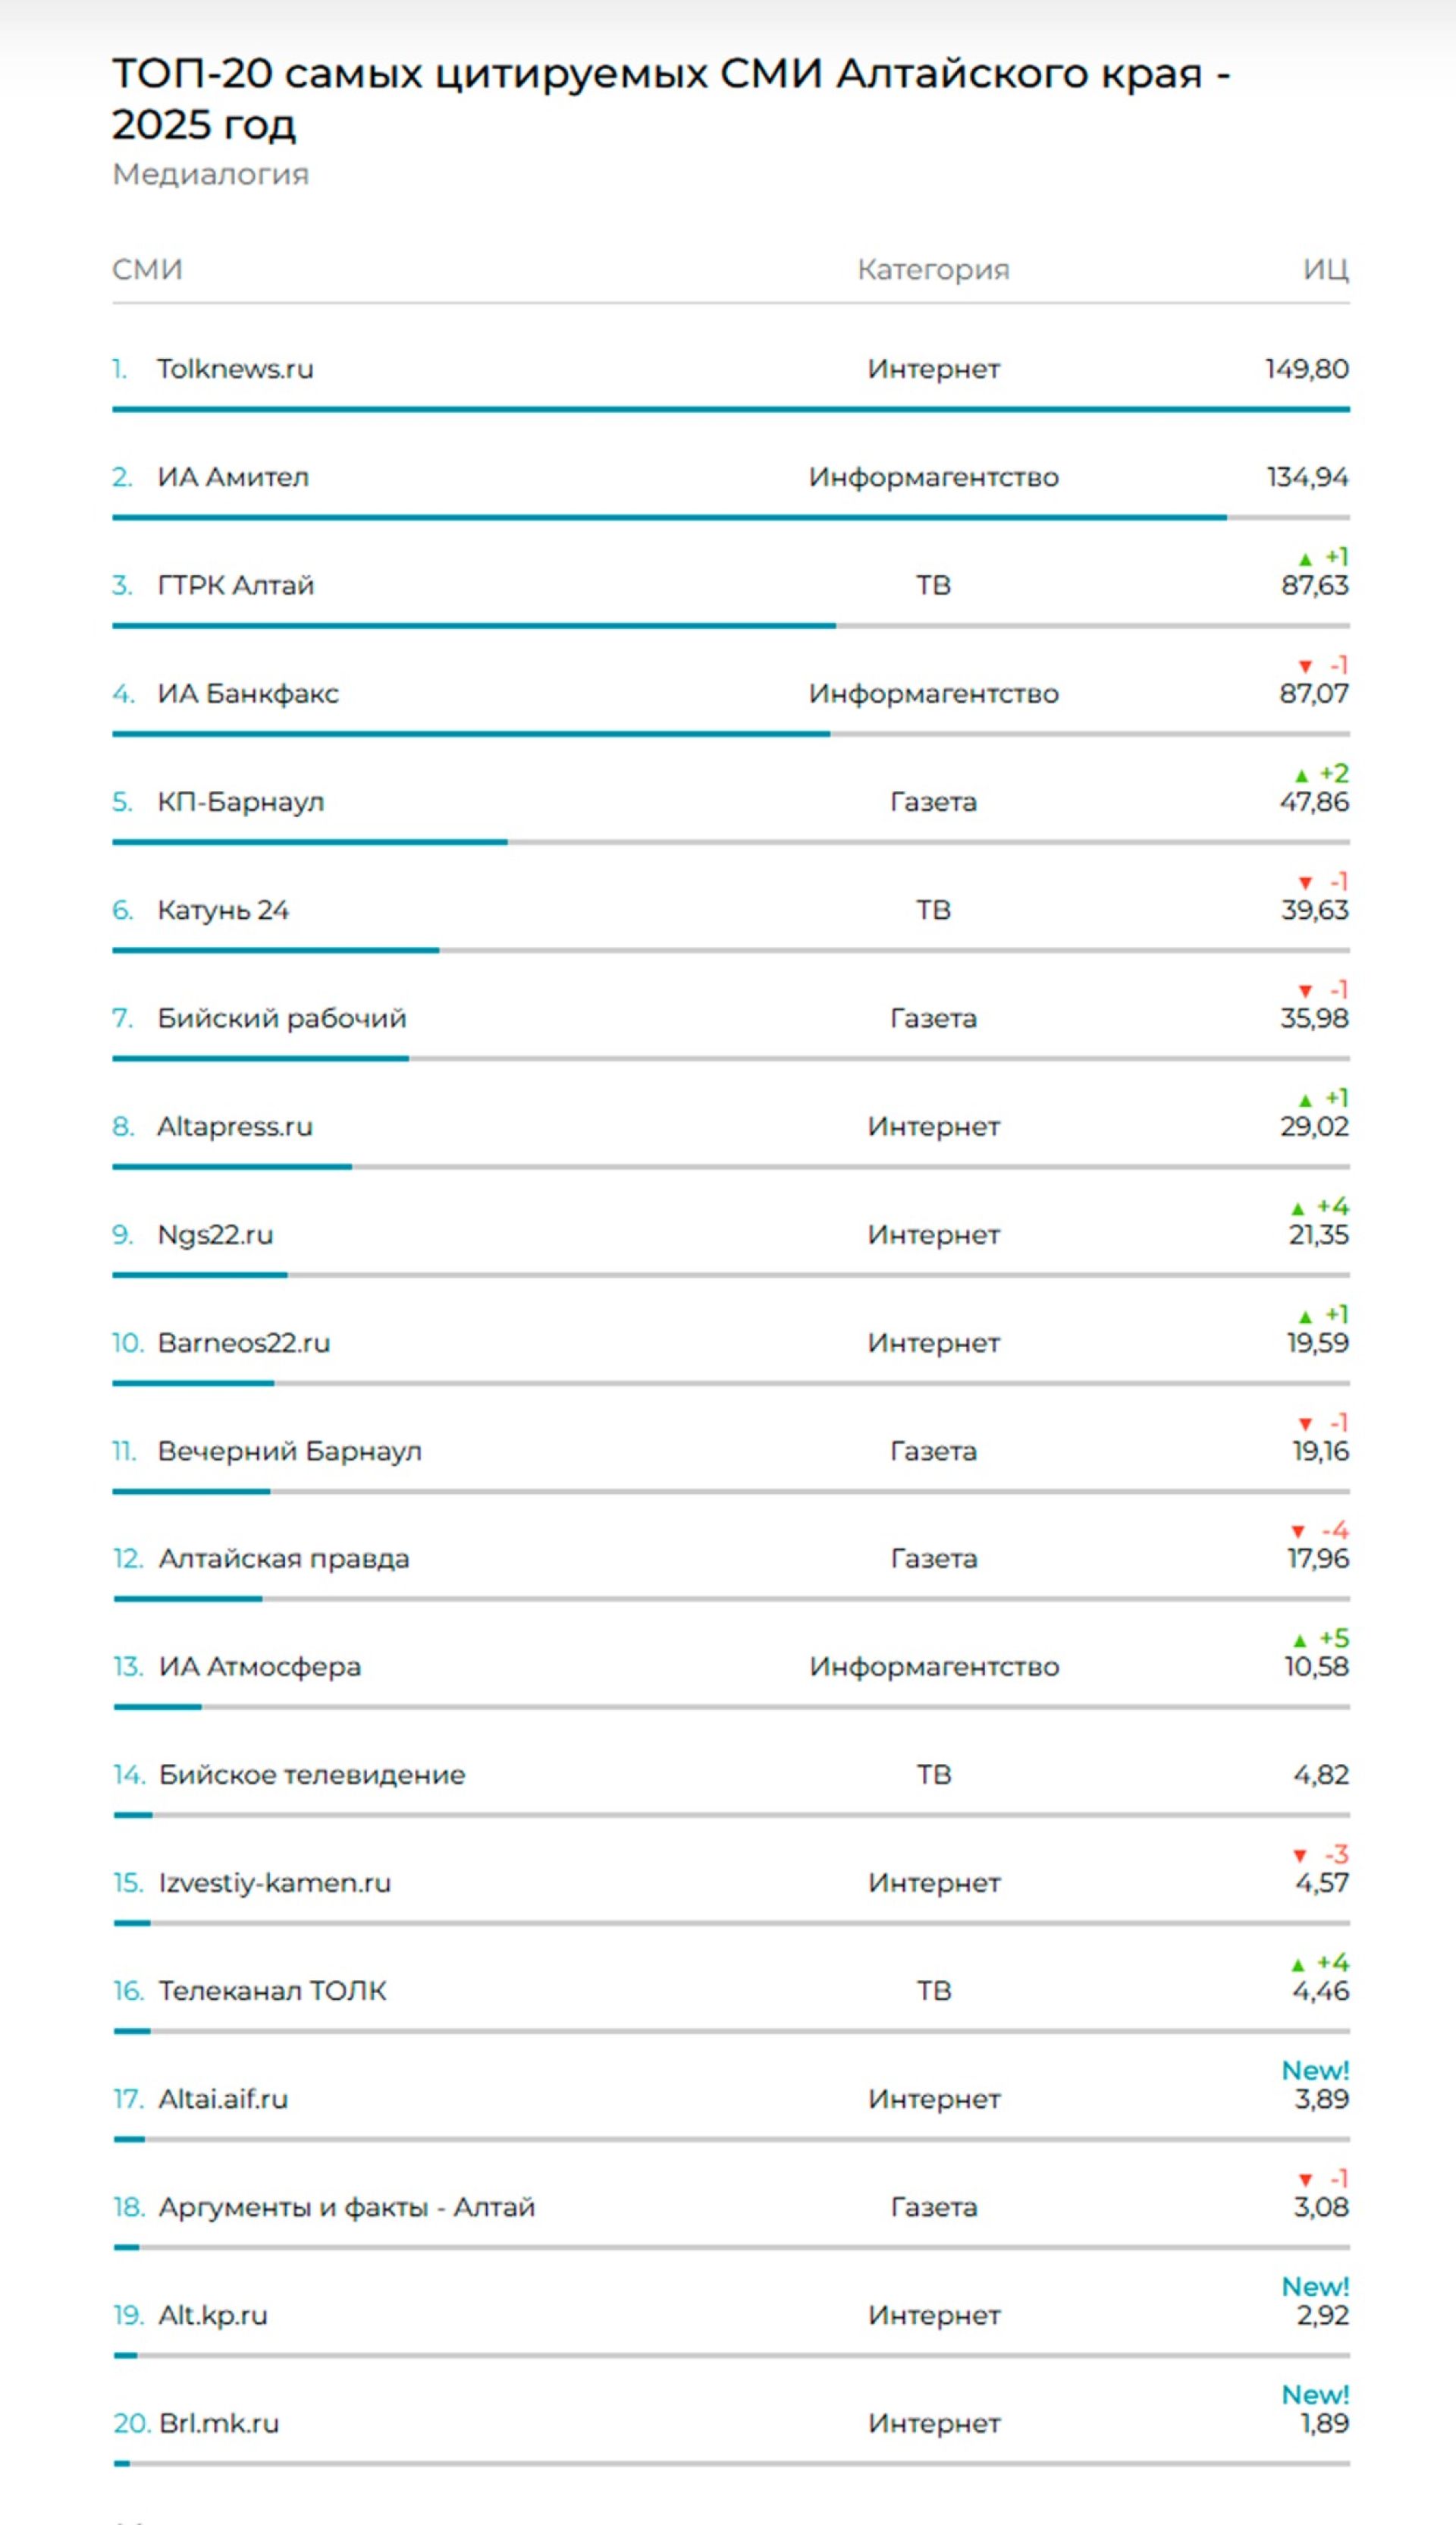Click the Медиалогия source label
The image size is (1456, 2525).
[210, 174]
